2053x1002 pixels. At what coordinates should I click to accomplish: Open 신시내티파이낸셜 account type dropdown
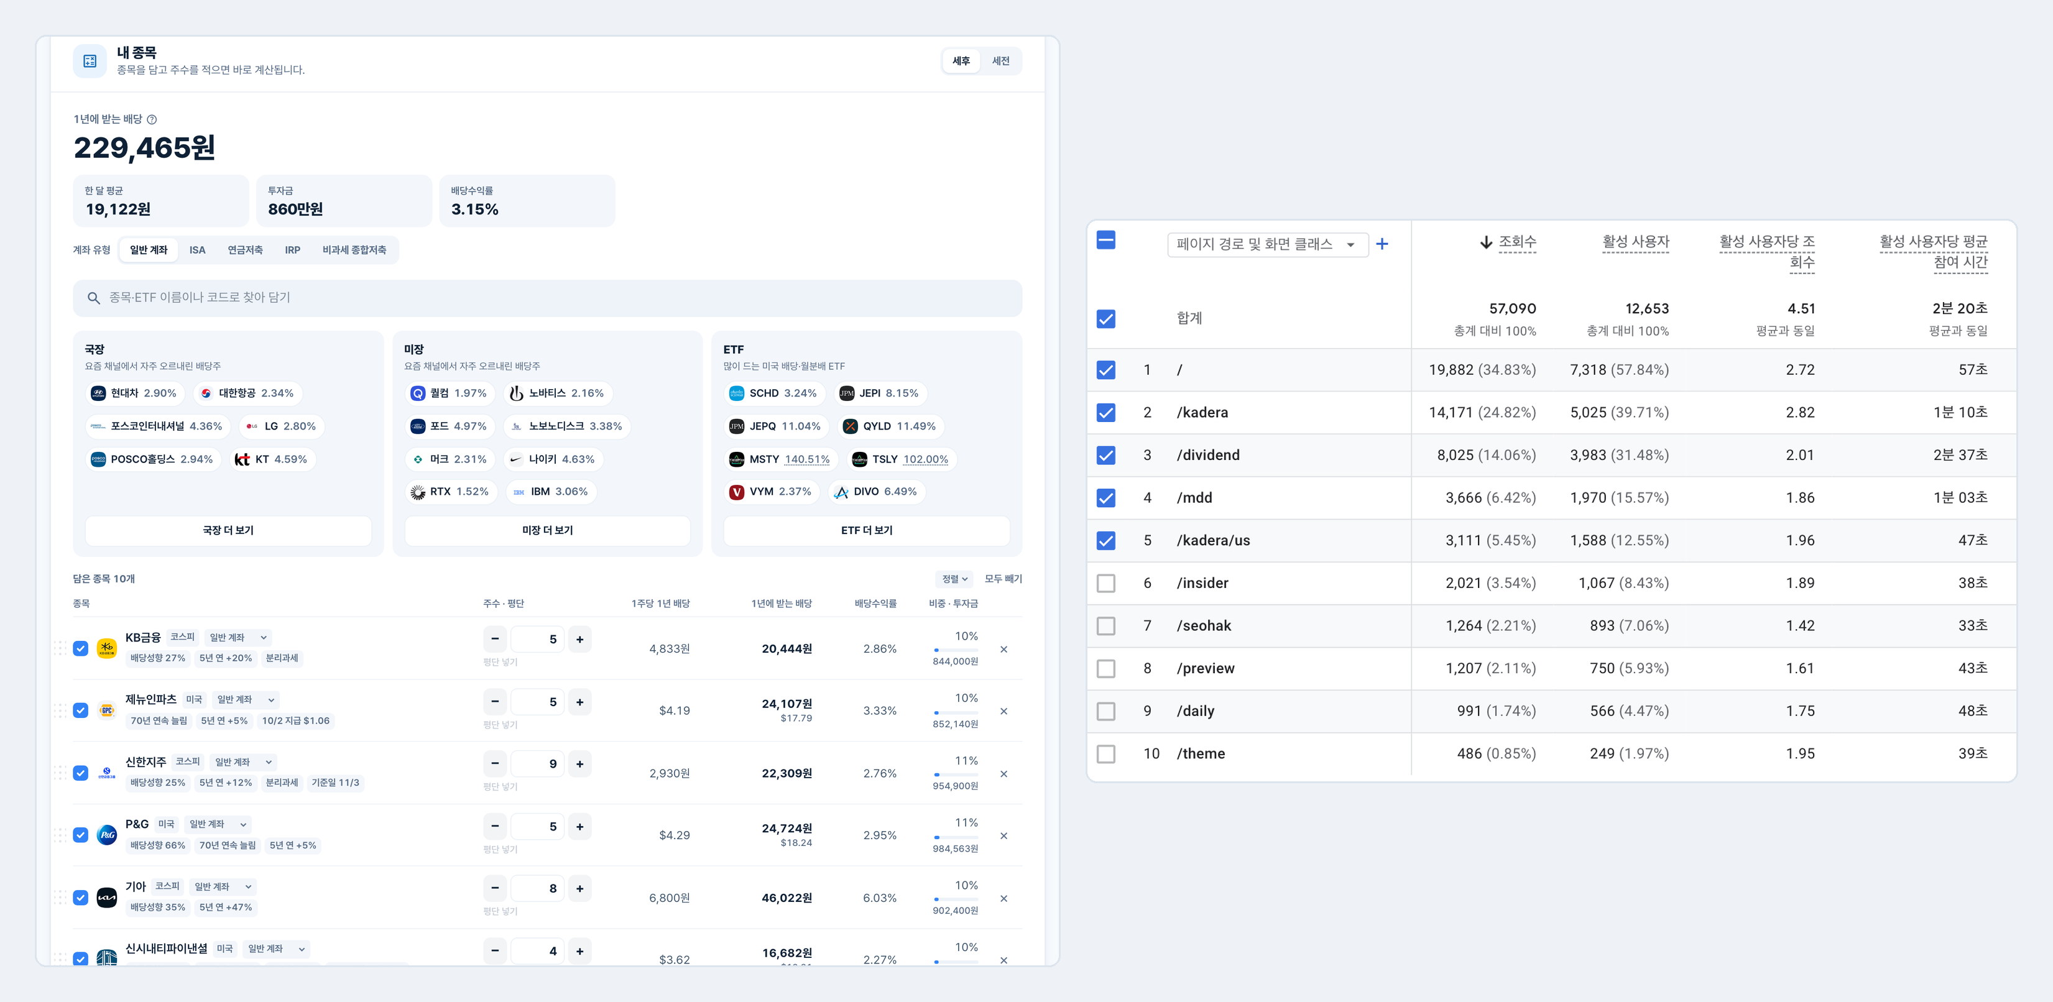[277, 949]
